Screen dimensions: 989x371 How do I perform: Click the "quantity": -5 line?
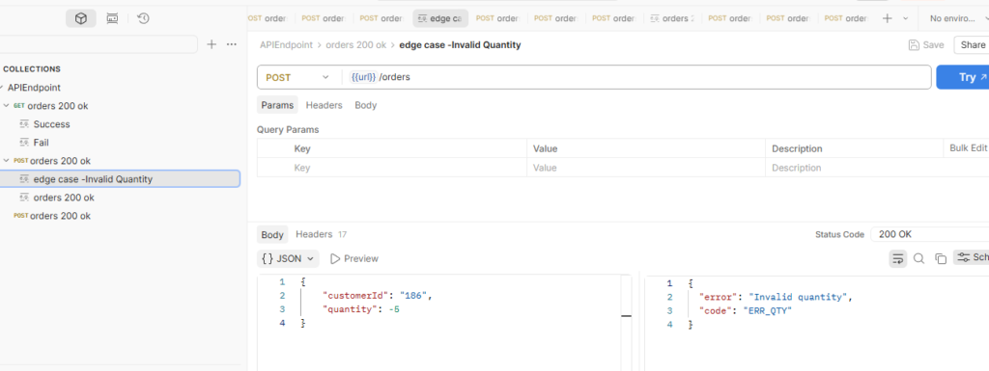click(361, 309)
